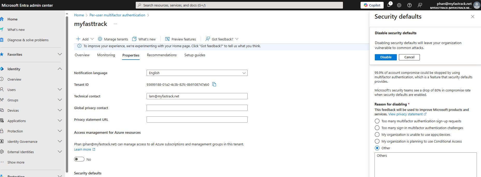
Task: Expand the Devices menu chevron
Action: pyautogui.click(x=60, y=110)
